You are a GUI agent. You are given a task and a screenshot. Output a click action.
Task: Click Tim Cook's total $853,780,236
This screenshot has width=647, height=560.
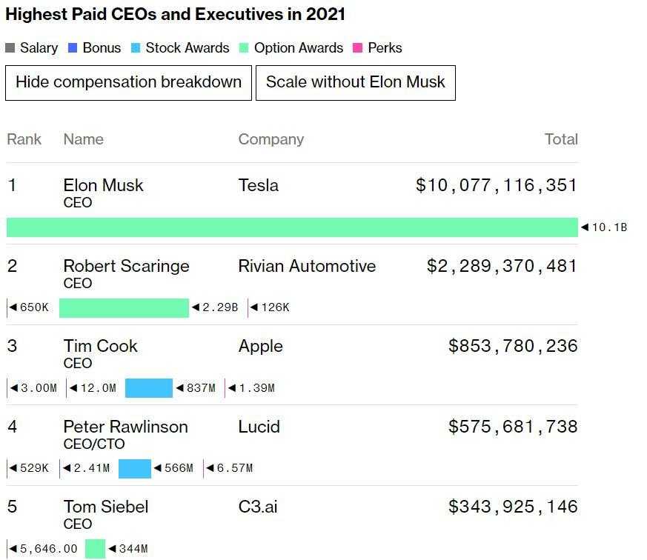tap(513, 346)
